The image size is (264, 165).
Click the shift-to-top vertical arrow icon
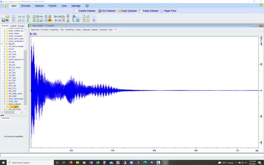(x=68, y=17)
